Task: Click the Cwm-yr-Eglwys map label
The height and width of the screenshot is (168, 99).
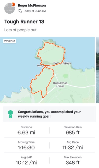Action: [x=62, y=63]
